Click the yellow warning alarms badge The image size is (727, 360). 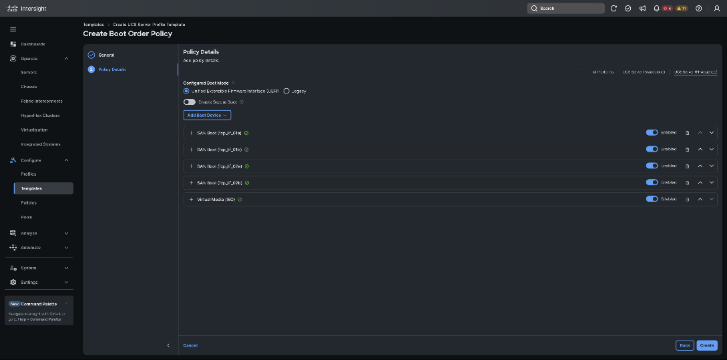(x=682, y=9)
